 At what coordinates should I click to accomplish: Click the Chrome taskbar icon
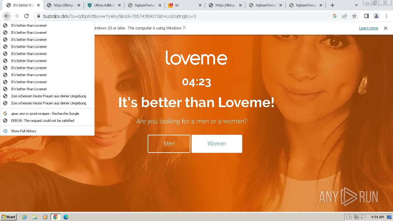[55, 217]
